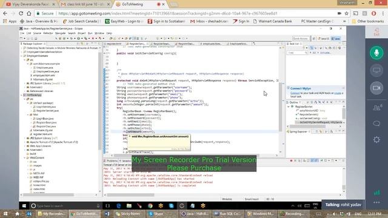
Task: Collapse the EmployeeHibernate project
Action: pos(22,56)
